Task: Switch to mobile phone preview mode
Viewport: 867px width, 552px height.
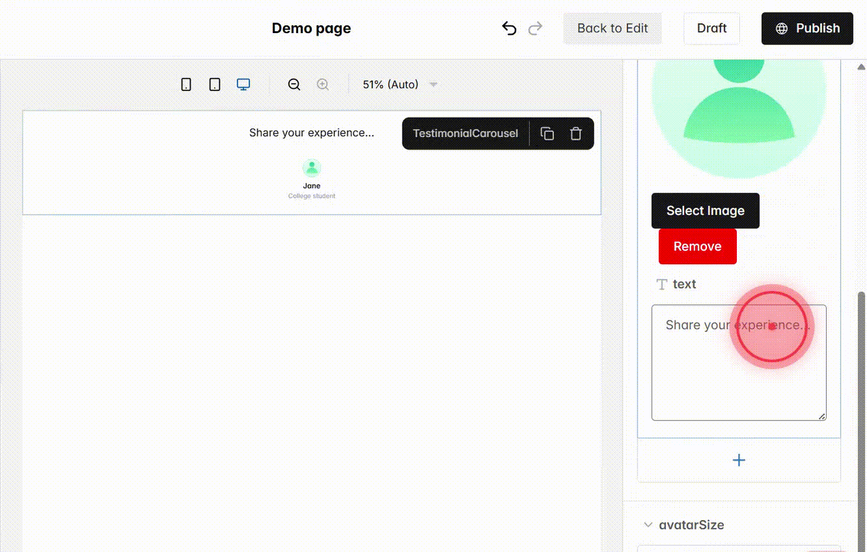Action: [186, 84]
